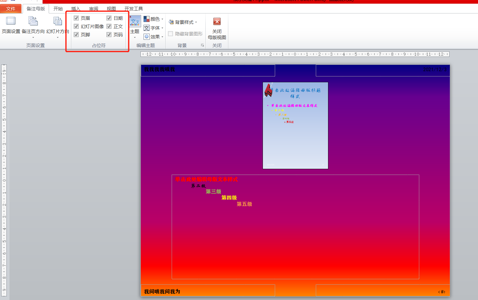Screen dimensions: 478x300
Task: Toggle the Slide Image (幻灯片图像) checkbox
Action: pyautogui.click(x=76, y=26)
